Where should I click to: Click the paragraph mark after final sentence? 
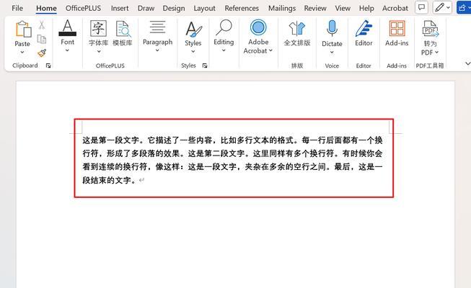coord(142,180)
